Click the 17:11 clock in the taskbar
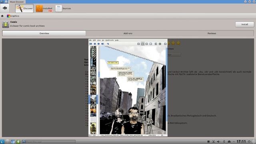 241,141
